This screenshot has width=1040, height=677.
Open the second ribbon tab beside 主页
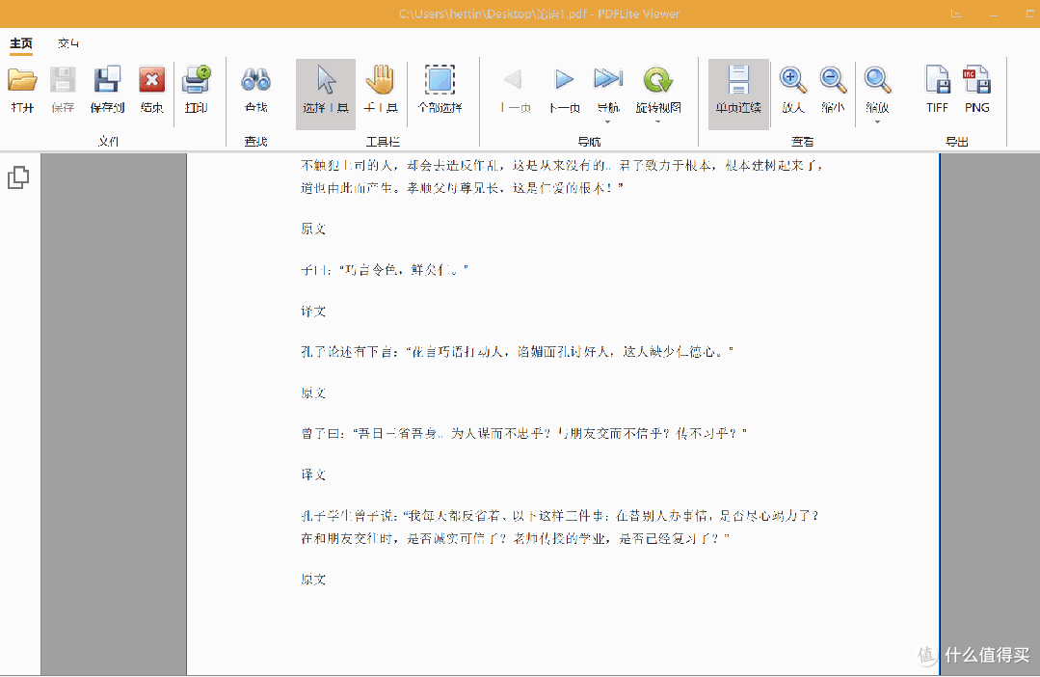[x=68, y=43]
